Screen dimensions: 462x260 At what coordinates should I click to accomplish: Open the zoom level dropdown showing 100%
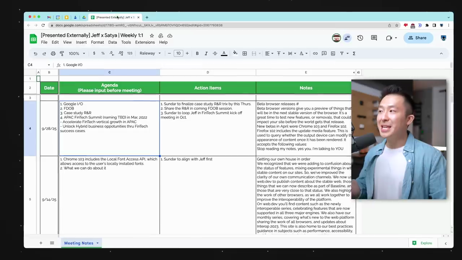pyautogui.click(x=77, y=53)
